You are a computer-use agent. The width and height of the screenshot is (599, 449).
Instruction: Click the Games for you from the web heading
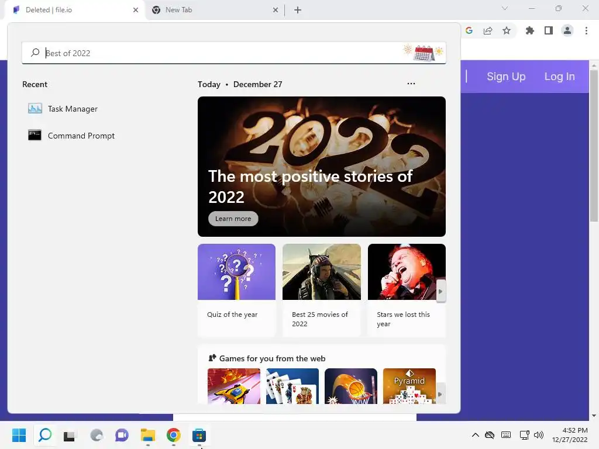tap(272, 358)
